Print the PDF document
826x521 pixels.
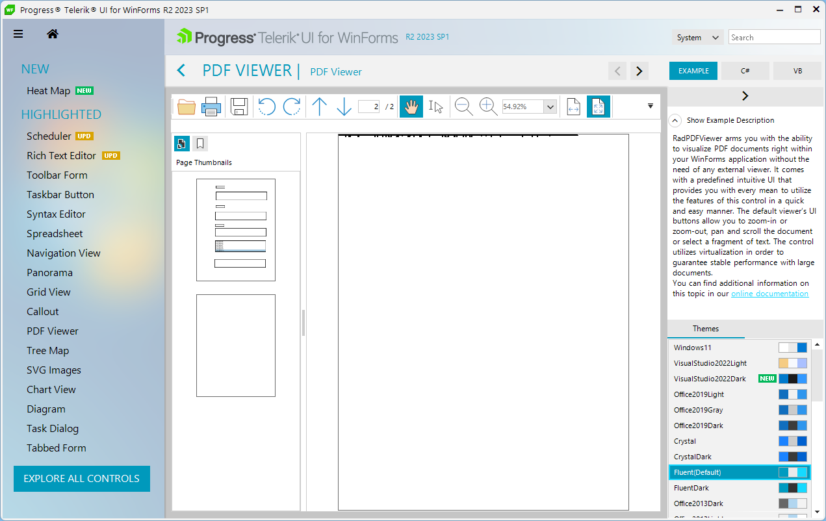tap(211, 106)
